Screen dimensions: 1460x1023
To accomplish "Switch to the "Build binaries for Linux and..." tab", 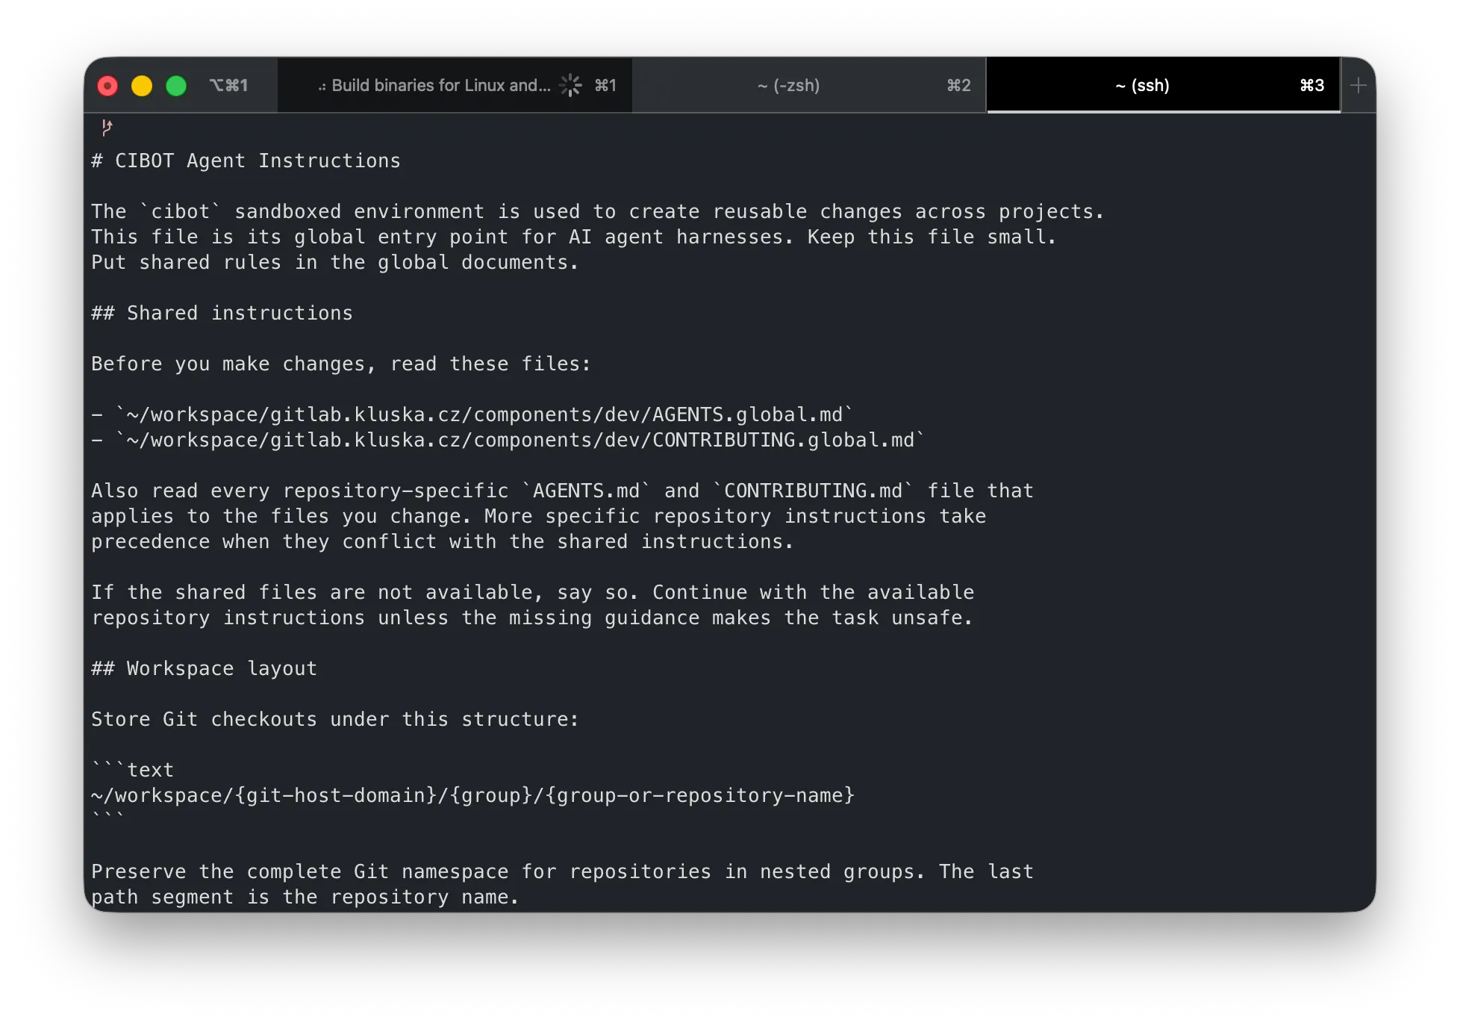I will pos(455,85).
